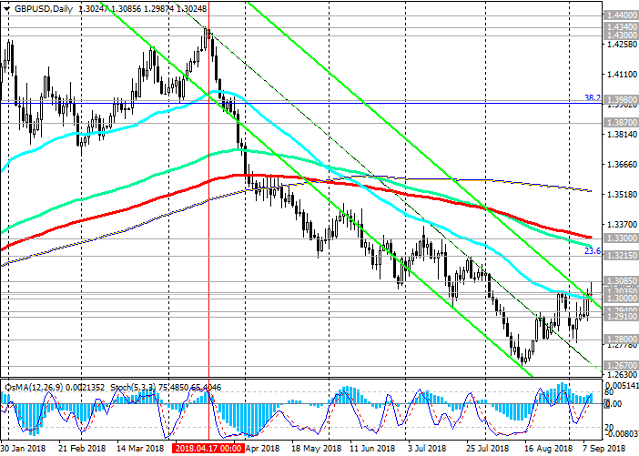Click the 23.6 Fibonacci level label

pyautogui.click(x=591, y=250)
